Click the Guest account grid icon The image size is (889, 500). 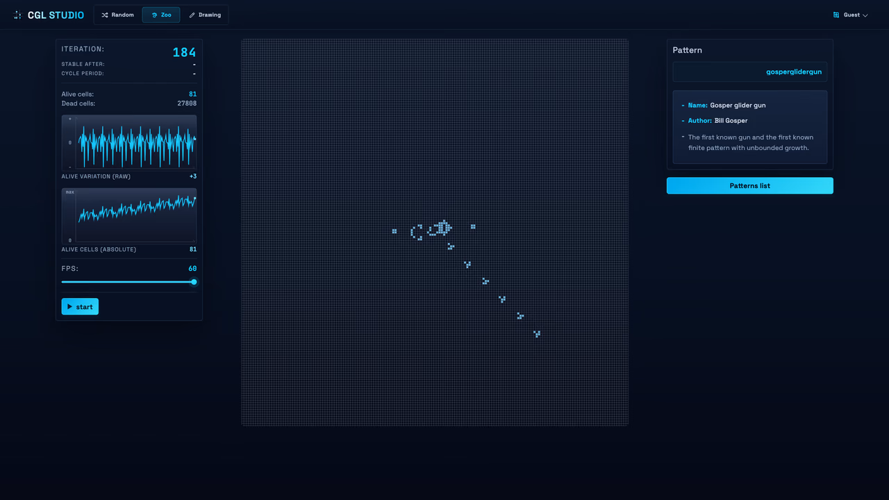pyautogui.click(x=836, y=15)
